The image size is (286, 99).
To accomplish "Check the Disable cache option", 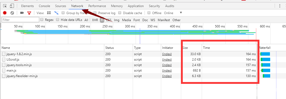I will pyautogui.click(x=120, y=13).
